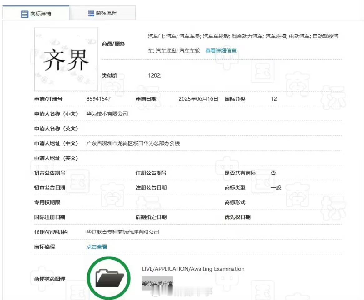Click agency name 华进联合专利商标代理有限公司
This screenshot has width=364, height=300.
pos(122,232)
